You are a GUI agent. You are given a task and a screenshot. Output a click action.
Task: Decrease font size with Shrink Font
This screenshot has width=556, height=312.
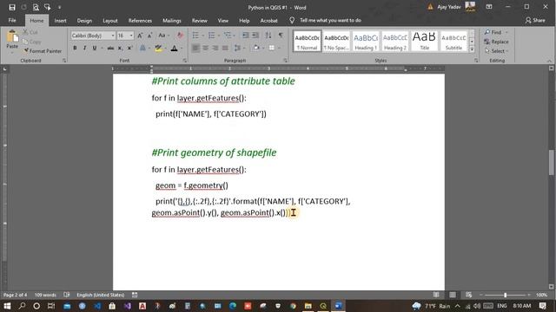(x=149, y=36)
